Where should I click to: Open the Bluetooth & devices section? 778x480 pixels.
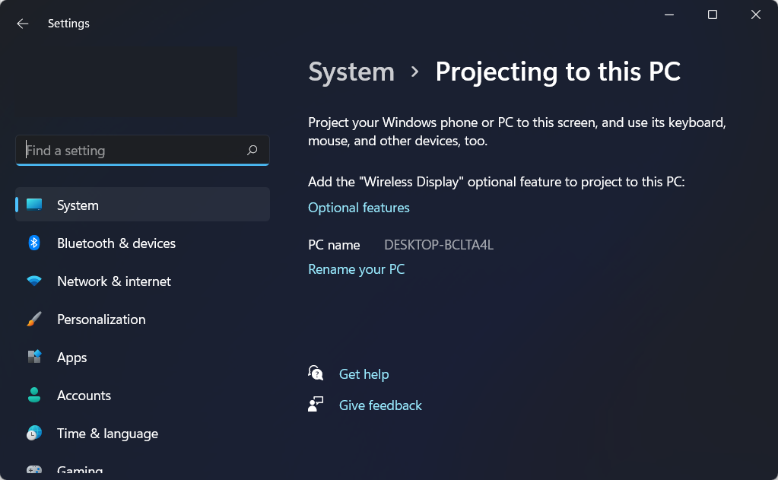[x=116, y=243]
